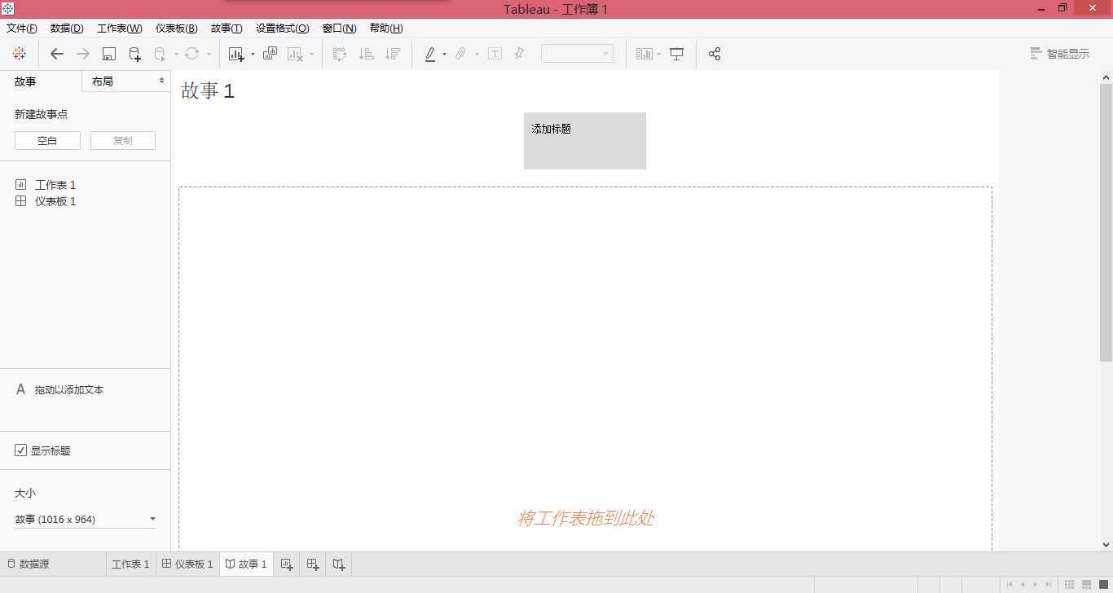Click the 空白 new story point button
1113x593 pixels.
pos(47,140)
